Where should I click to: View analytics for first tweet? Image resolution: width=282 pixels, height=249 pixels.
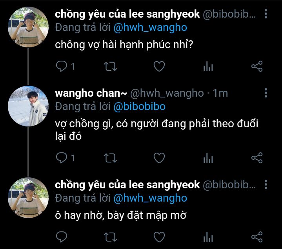pos(208,66)
